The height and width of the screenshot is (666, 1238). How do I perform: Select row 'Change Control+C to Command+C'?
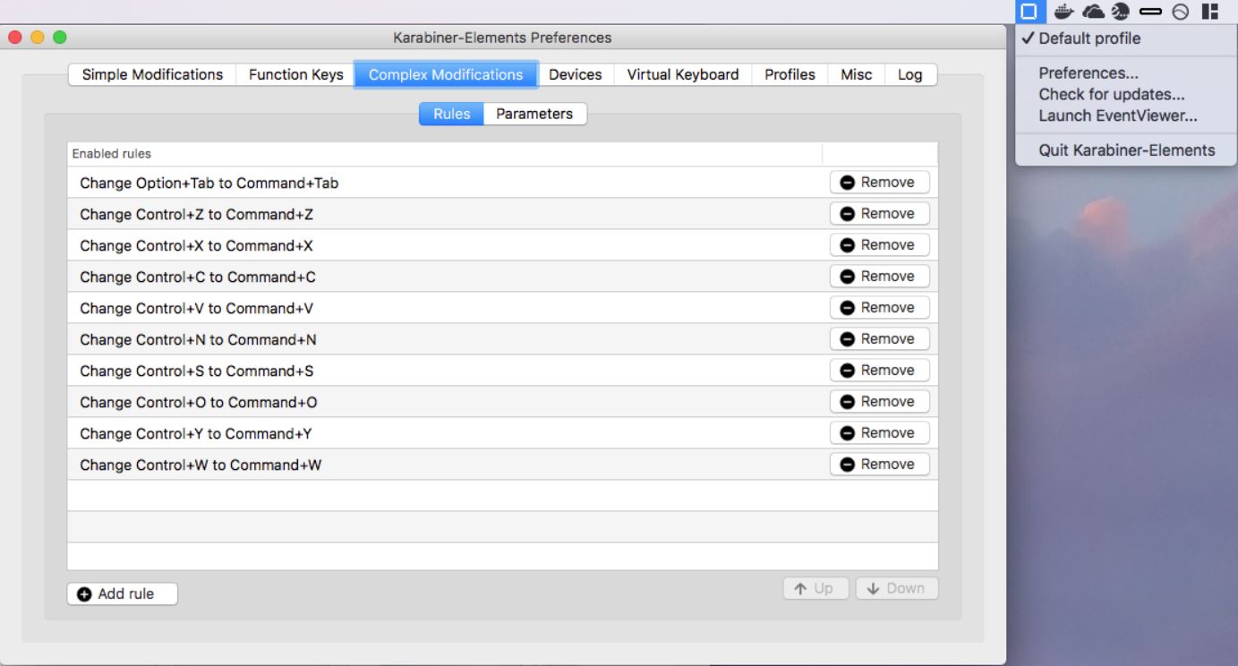502,277
